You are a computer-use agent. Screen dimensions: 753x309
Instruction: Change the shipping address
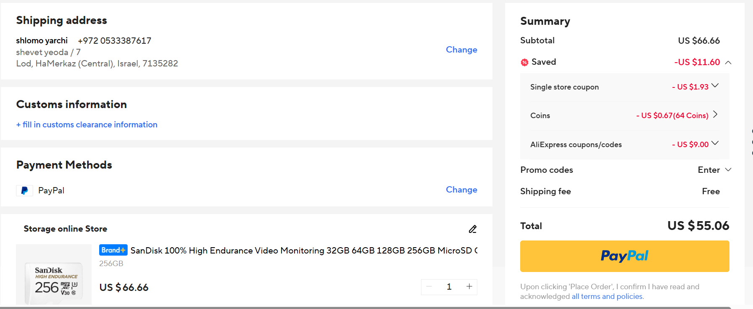click(x=461, y=50)
